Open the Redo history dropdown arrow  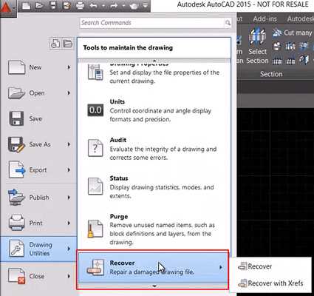click(124, 6)
